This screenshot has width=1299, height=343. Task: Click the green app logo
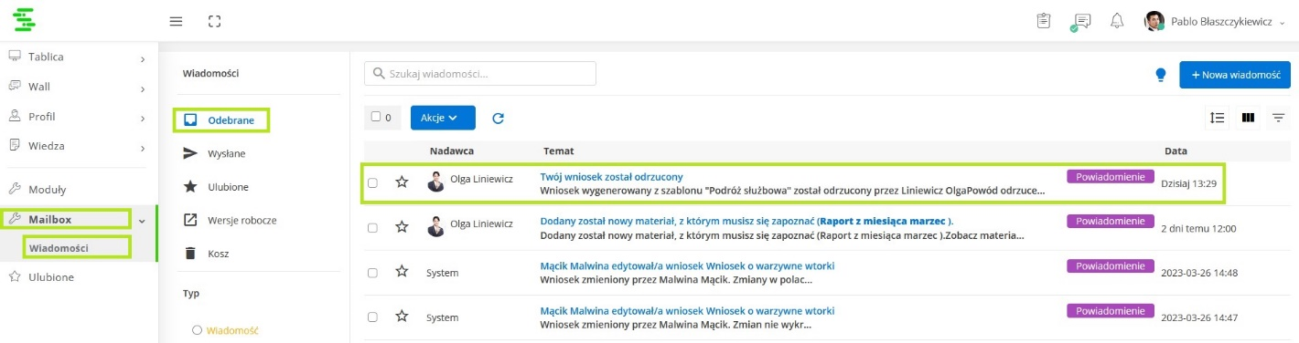pos(24,20)
